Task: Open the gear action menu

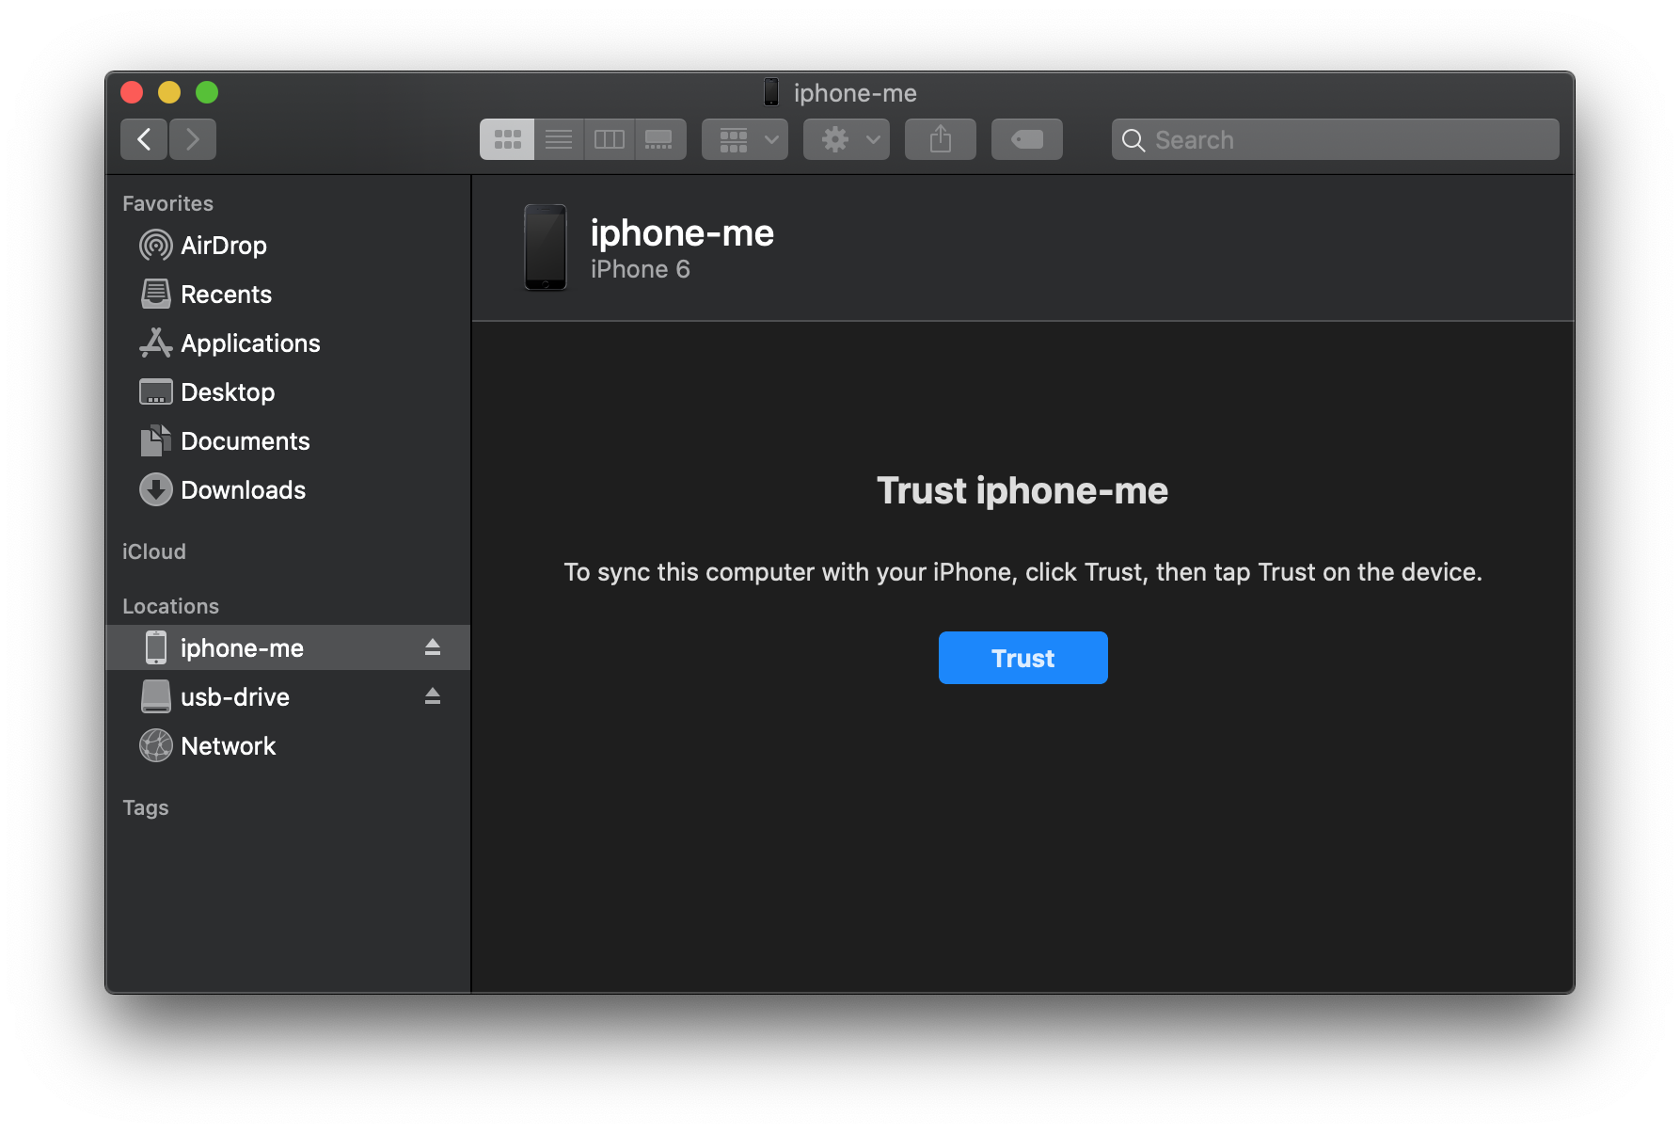Action: click(847, 139)
